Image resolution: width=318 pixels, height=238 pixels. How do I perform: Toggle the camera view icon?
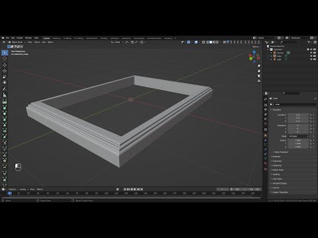point(259,76)
